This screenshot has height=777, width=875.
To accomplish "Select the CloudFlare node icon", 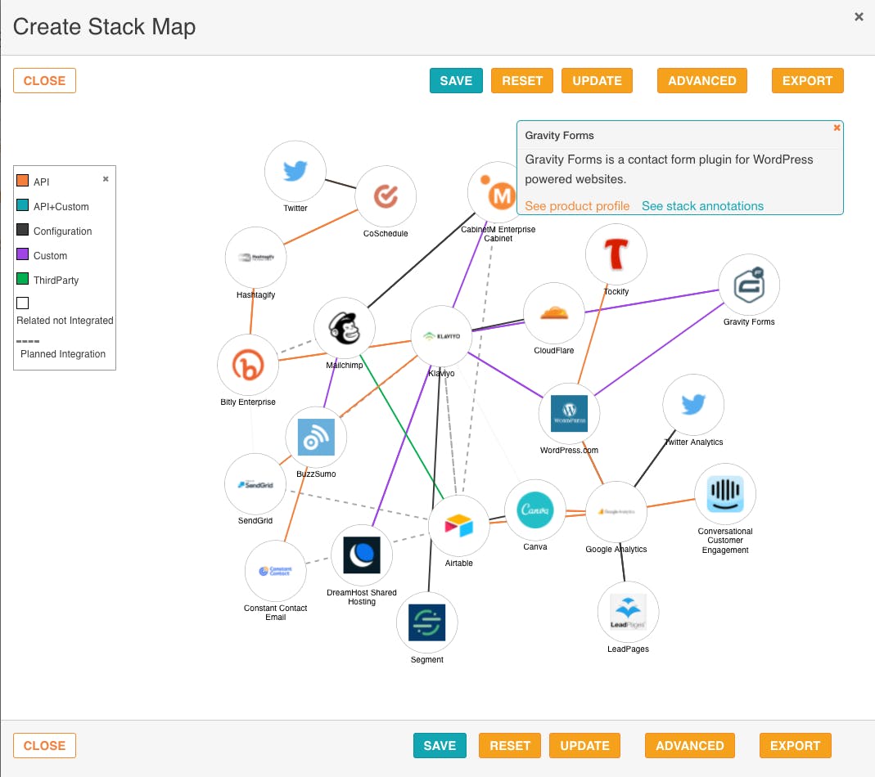I will [553, 313].
